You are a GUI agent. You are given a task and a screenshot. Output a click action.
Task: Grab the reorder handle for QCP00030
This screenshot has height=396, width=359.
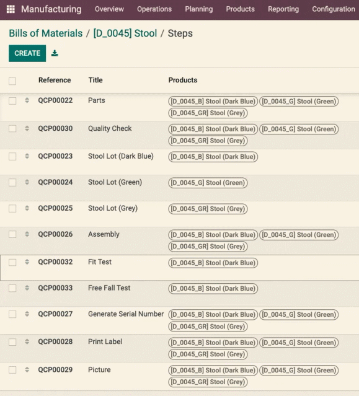coord(27,128)
